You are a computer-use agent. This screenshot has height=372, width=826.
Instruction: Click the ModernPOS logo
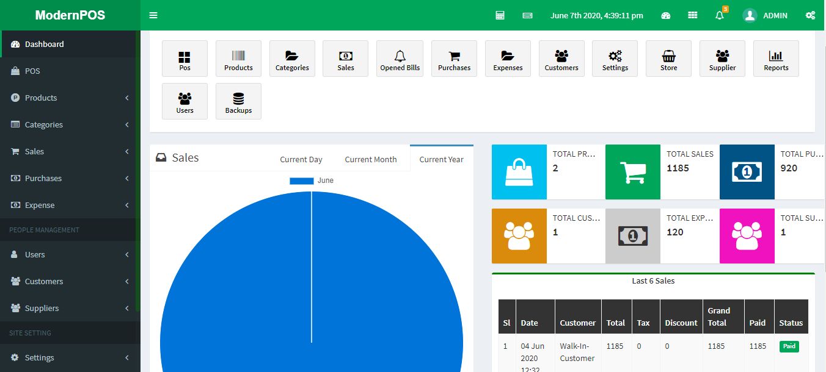tap(70, 15)
